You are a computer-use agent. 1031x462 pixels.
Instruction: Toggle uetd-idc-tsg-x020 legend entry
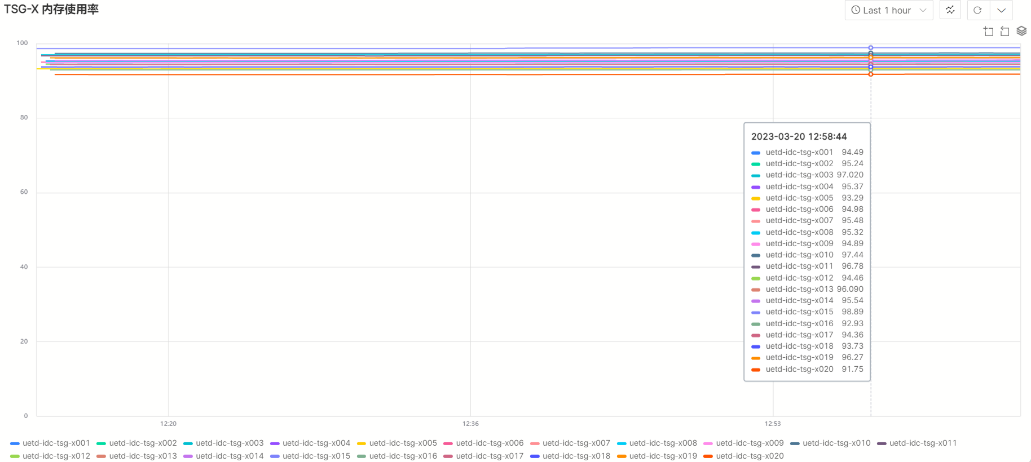[750, 456]
